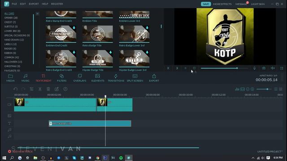287x161 pixels.
Task: Open Spotify from the taskbar
Action: point(121,158)
